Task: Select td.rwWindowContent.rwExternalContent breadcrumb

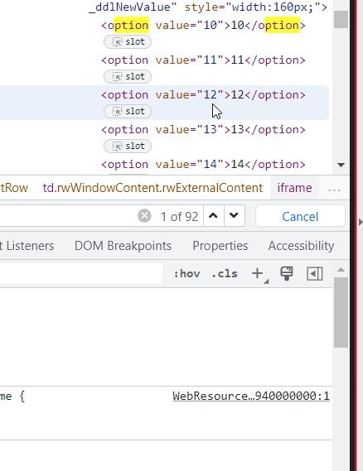Action: pyautogui.click(x=152, y=188)
